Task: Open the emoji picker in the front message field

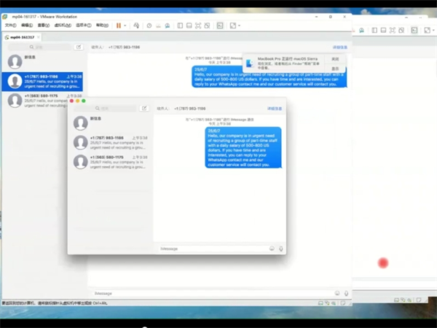Action: (272, 249)
